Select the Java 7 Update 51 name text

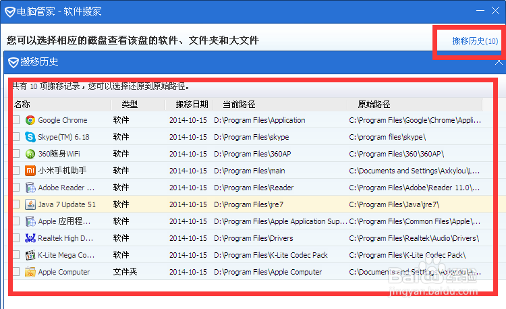click(x=67, y=204)
